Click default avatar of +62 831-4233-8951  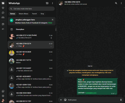pyautogui.click(x=12, y=78)
